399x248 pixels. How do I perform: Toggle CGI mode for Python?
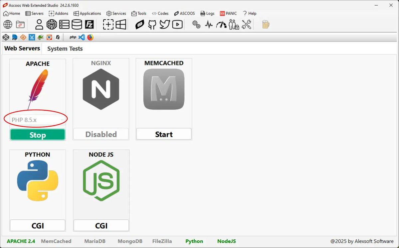point(37,225)
